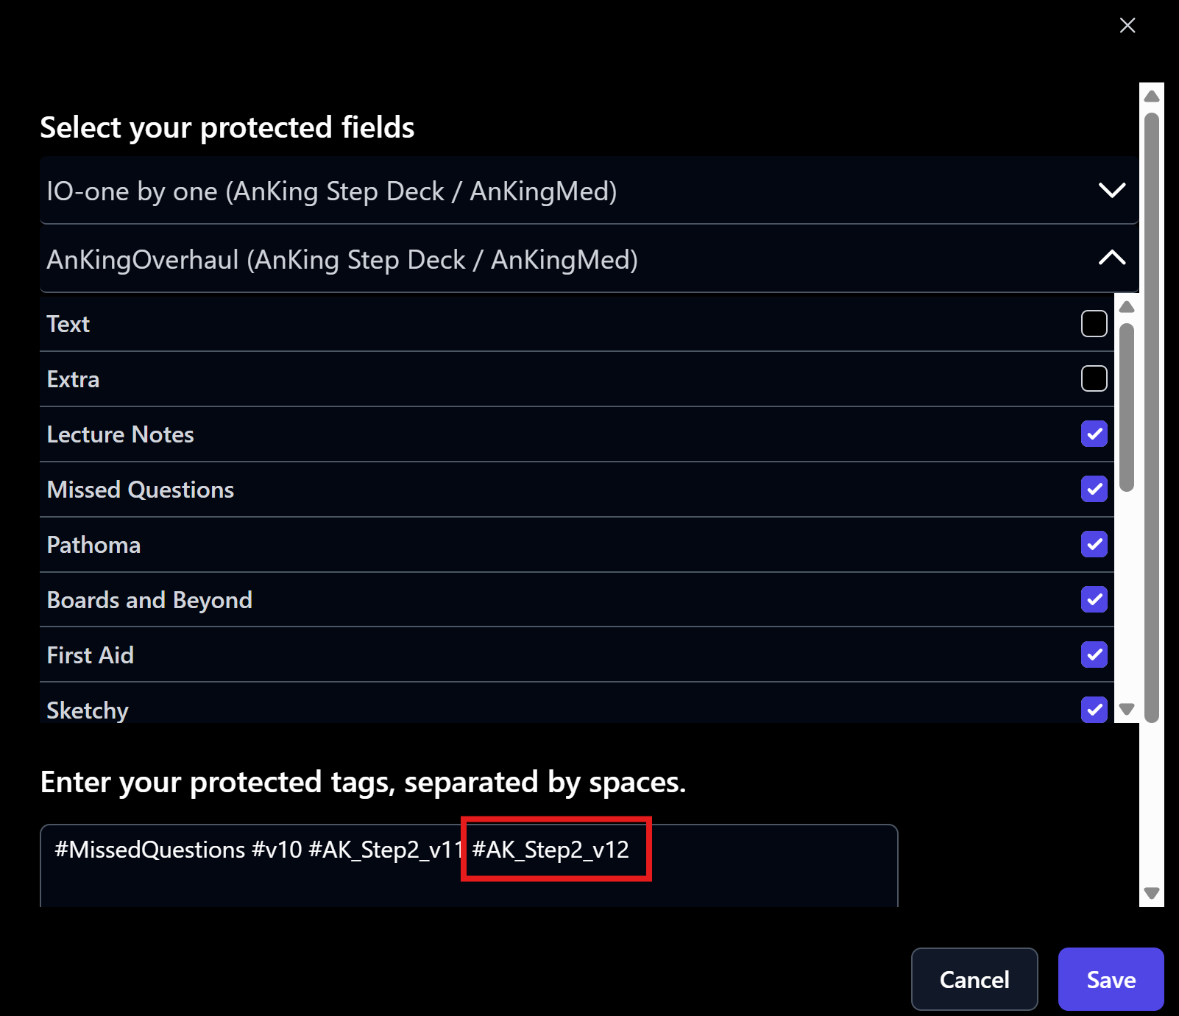
Task: Click the dialog scrollbar up arrow
Action: pyautogui.click(x=1152, y=96)
